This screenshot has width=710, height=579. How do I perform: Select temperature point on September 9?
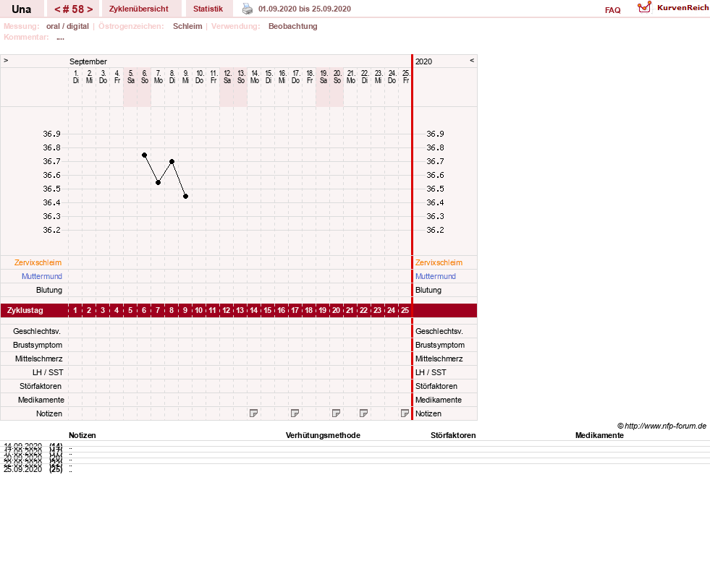pos(186,197)
